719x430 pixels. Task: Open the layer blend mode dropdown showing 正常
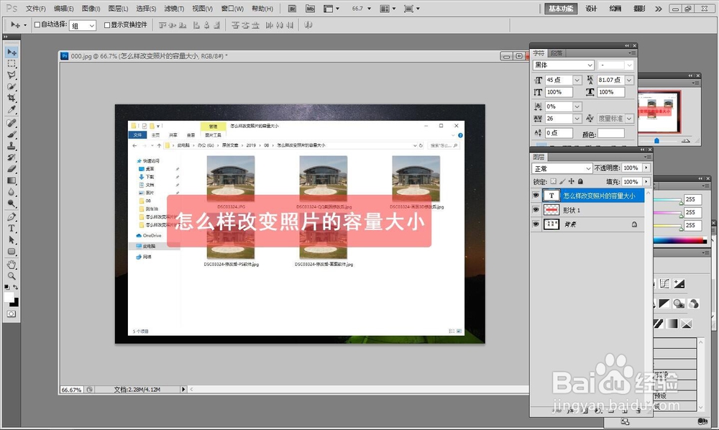[x=588, y=168]
